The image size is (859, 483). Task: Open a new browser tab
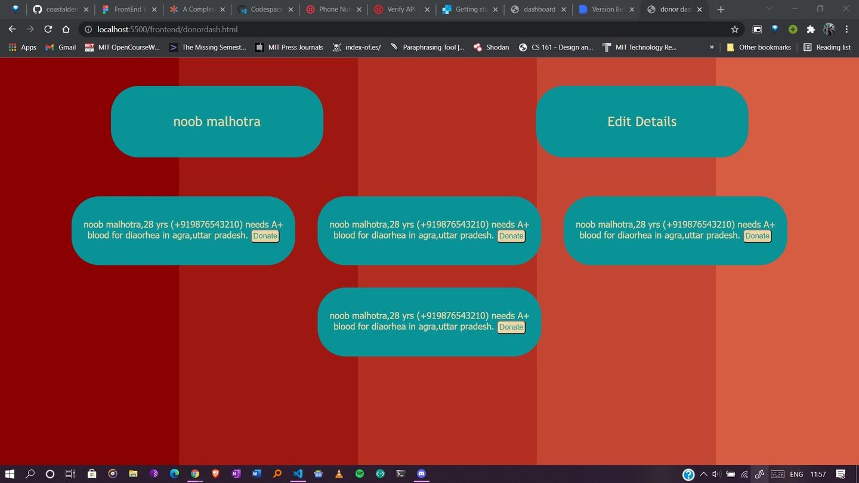tap(721, 10)
